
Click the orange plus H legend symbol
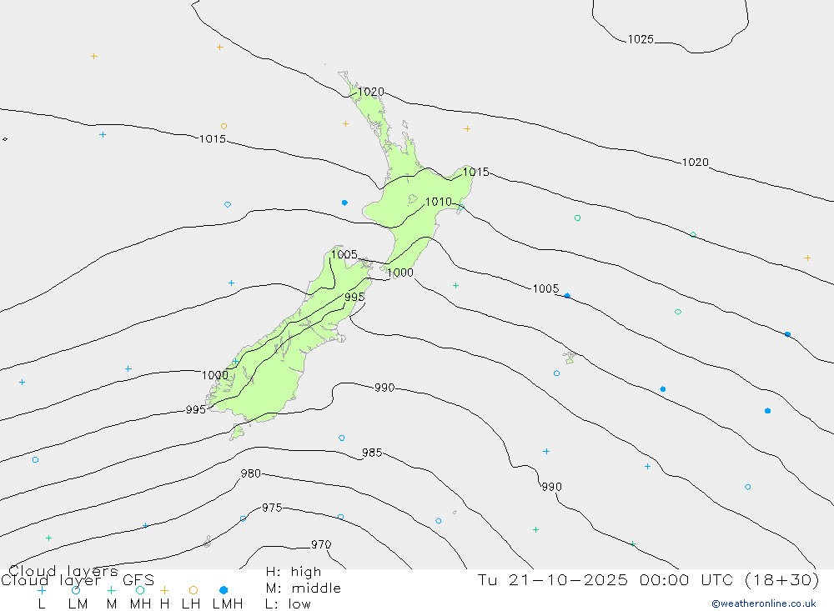164,590
